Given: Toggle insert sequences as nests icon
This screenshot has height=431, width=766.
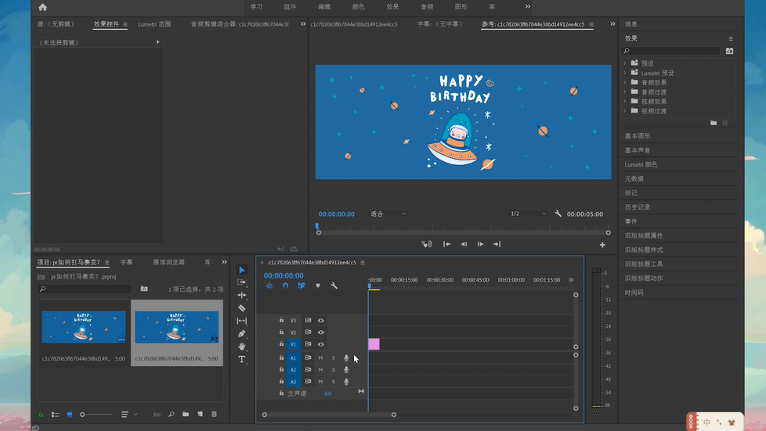Looking at the screenshot, I should tap(269, 286).
